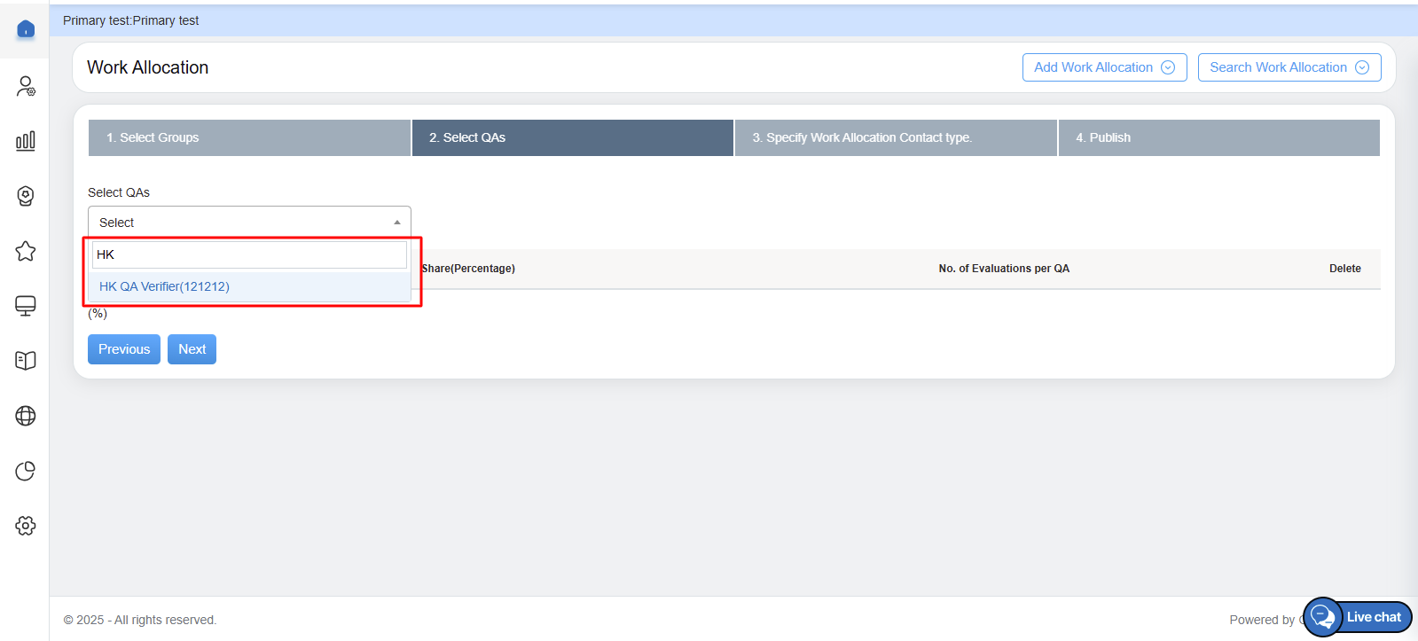Choose HK QA Verifier(121212) option
This screenshot has height=641, width=1418.
point(164,286)
